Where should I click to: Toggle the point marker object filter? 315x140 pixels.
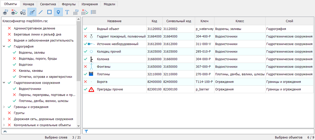pos(58,12)
